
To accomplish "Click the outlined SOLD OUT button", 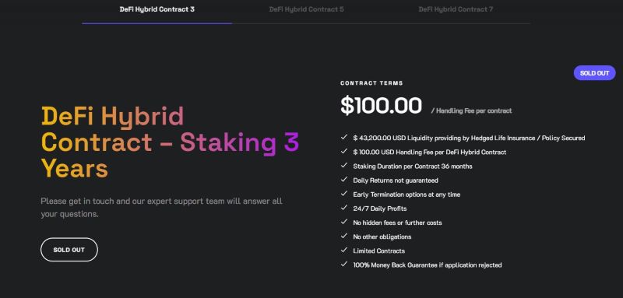I will coord(69,250).
